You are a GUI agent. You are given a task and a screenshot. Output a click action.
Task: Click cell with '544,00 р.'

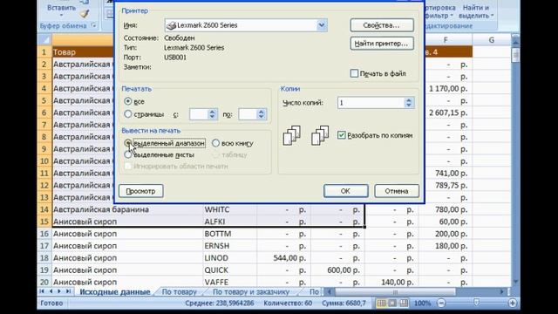point(284,258)
